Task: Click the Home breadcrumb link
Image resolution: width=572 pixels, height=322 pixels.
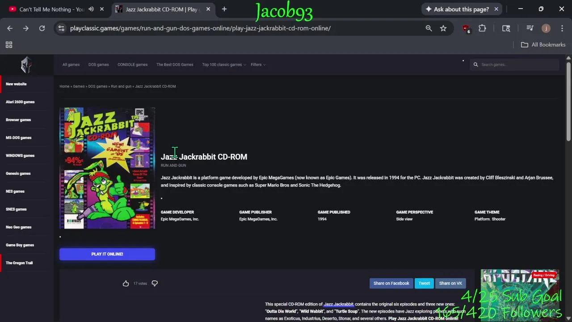Action: tap(64, 86)
